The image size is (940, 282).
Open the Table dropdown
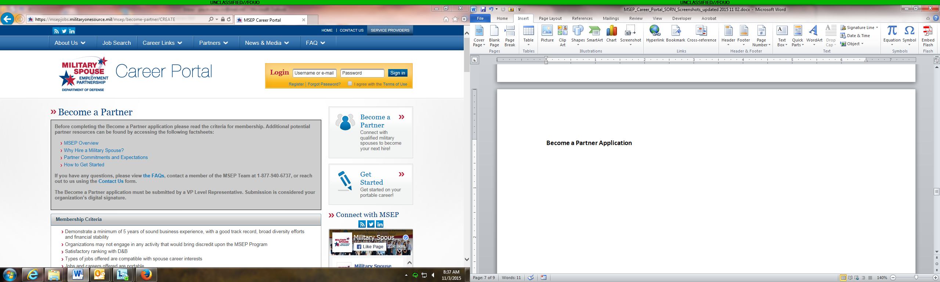pos(528,35)
